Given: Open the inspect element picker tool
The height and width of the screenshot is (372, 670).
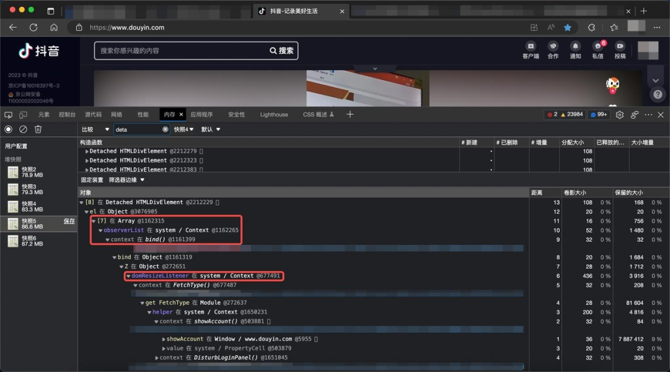Looking at the screenshot, I should [8, 115].
